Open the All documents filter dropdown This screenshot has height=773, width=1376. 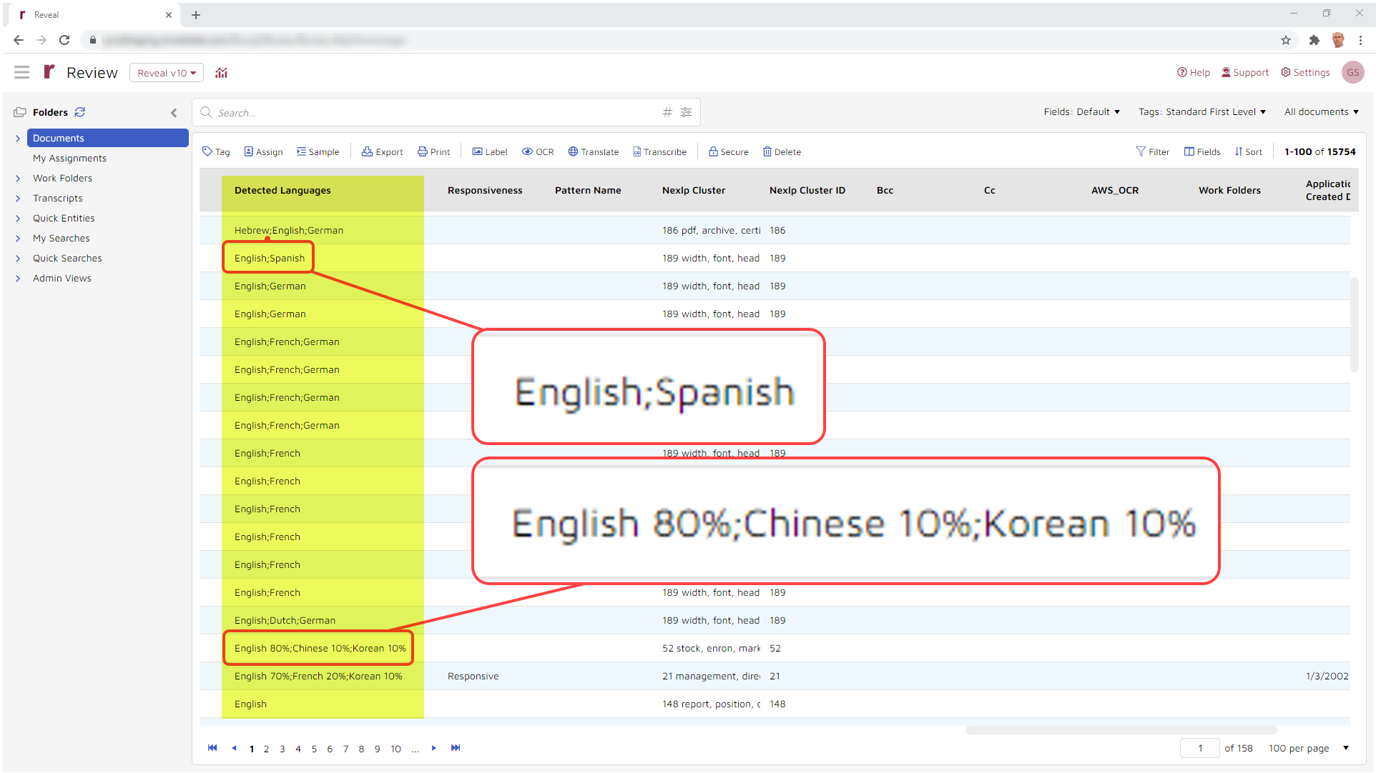(x=1321, y=112)
